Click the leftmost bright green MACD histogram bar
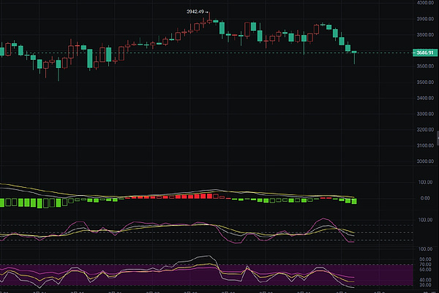This screenshot has width=439, height=293. click(x=3, y=202)
